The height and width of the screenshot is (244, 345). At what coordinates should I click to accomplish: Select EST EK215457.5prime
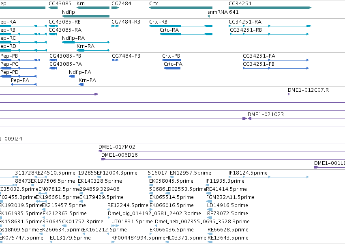tap(64, 205)
